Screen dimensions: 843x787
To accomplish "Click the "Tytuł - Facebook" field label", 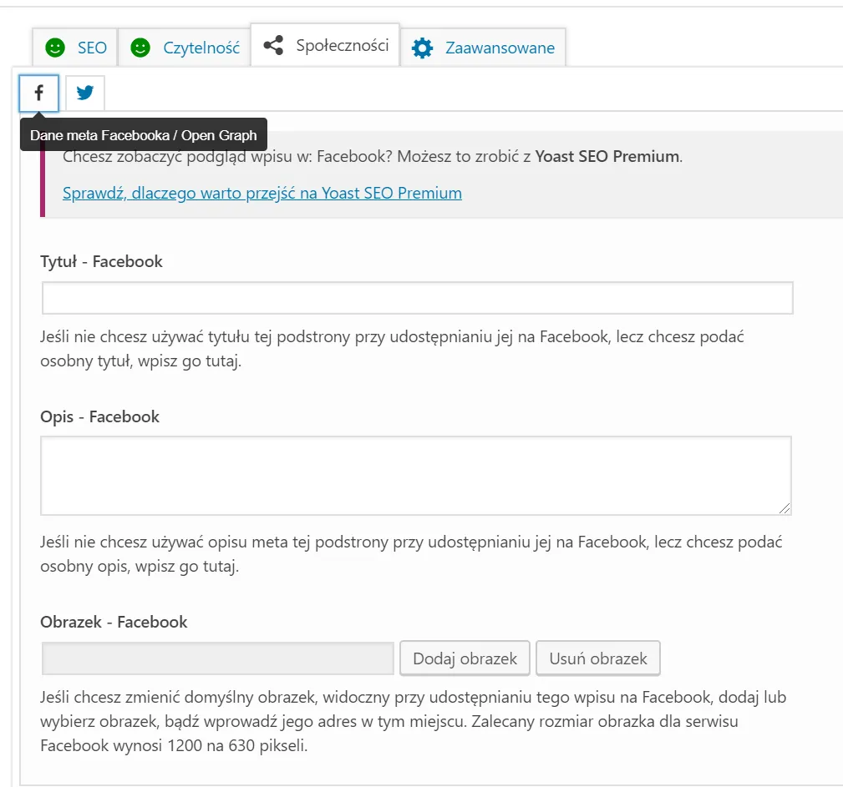I will pyautogui.click(x=101, y=261).
